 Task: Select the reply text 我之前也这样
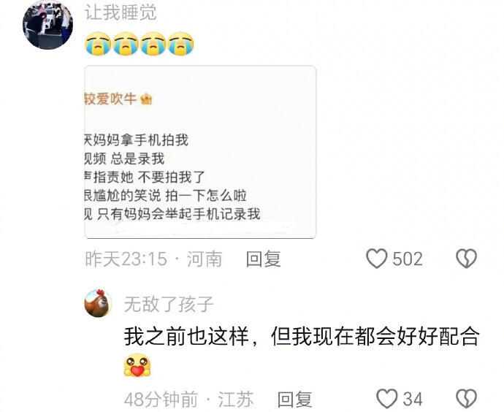[186, 337]
